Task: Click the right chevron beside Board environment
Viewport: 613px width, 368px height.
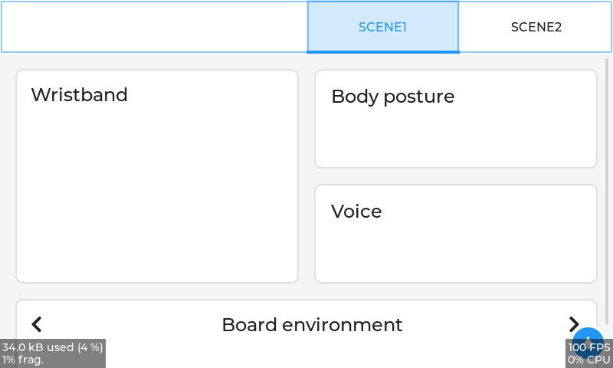Action: [574, 324]
